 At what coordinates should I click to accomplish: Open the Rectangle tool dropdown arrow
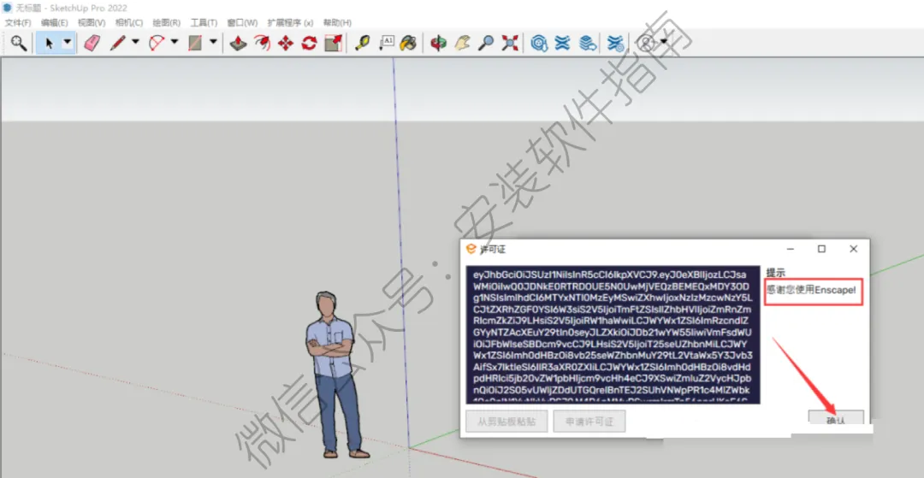(x=213, y=42)
